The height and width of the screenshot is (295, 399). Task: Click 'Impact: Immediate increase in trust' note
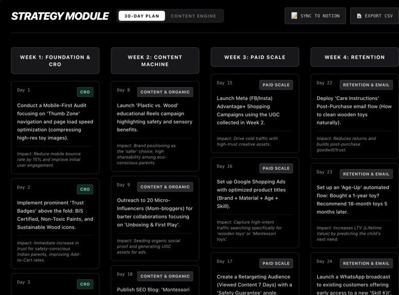[48, 252]
